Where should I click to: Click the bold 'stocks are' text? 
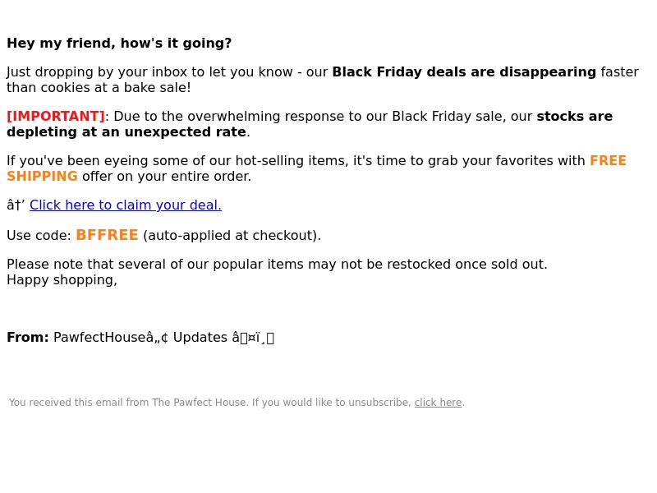pyautogui.click(x=574, y=116)
